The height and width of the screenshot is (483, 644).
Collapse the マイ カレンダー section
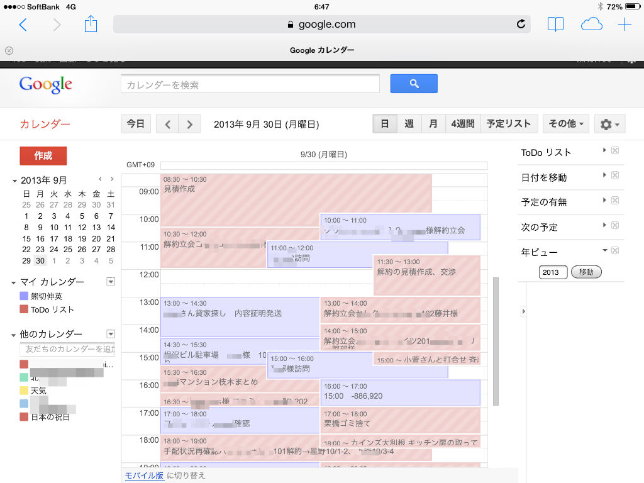pyautogui.click(x=14, y=282)
